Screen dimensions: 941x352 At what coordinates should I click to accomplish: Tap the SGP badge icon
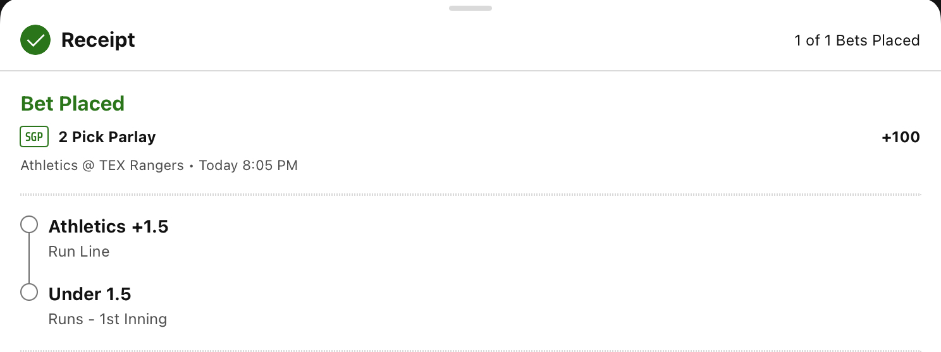[x=34, y=137]
